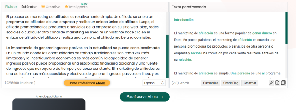Click the crown icon beside Inteligente
Image resolution: width=296 pixels, height=110 pixels.
[x=66, y=7]
